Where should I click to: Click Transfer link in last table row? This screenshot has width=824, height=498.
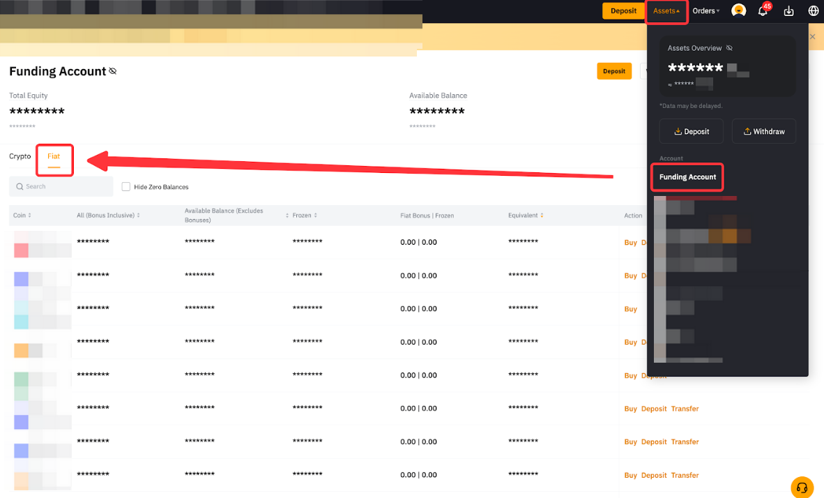click(685, 475)
